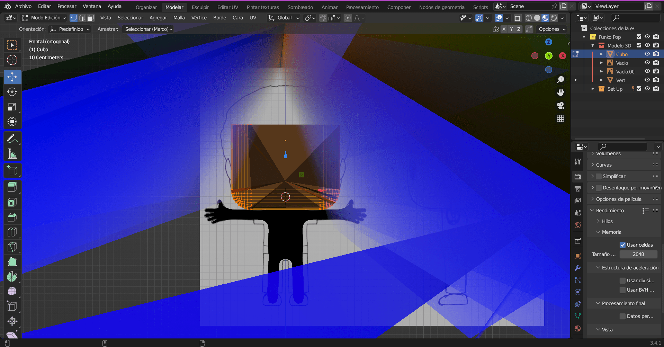Select the Object properties orange square tab
This screenshot has width=664, height=347.
pos(577,256)
